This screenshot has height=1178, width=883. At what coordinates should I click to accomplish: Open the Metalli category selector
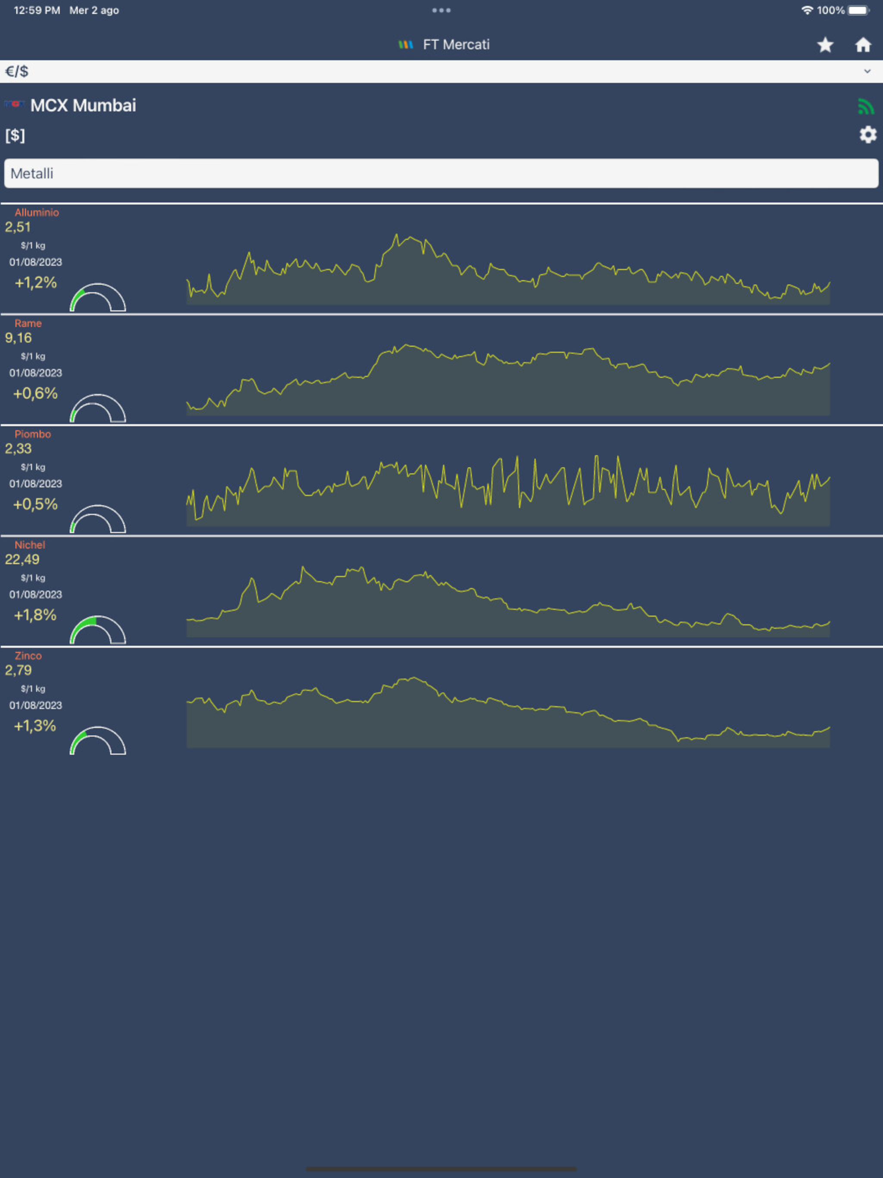point(441,173)
